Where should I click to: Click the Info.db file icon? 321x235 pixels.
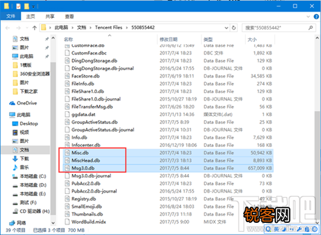tap(67, 137)
